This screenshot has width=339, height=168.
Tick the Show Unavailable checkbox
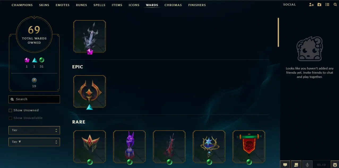click(10, 118)
